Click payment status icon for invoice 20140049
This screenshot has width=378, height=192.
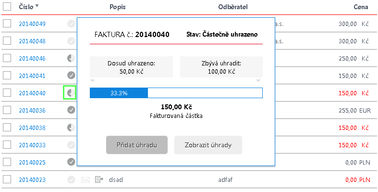pyautogui.click(x=71, y=24)
